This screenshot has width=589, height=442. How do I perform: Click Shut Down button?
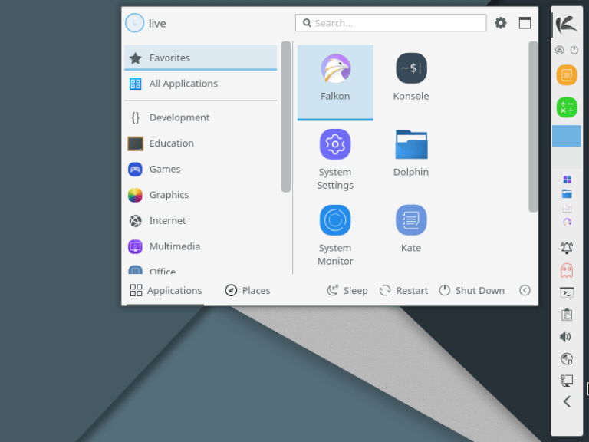(x=472, y=290)
